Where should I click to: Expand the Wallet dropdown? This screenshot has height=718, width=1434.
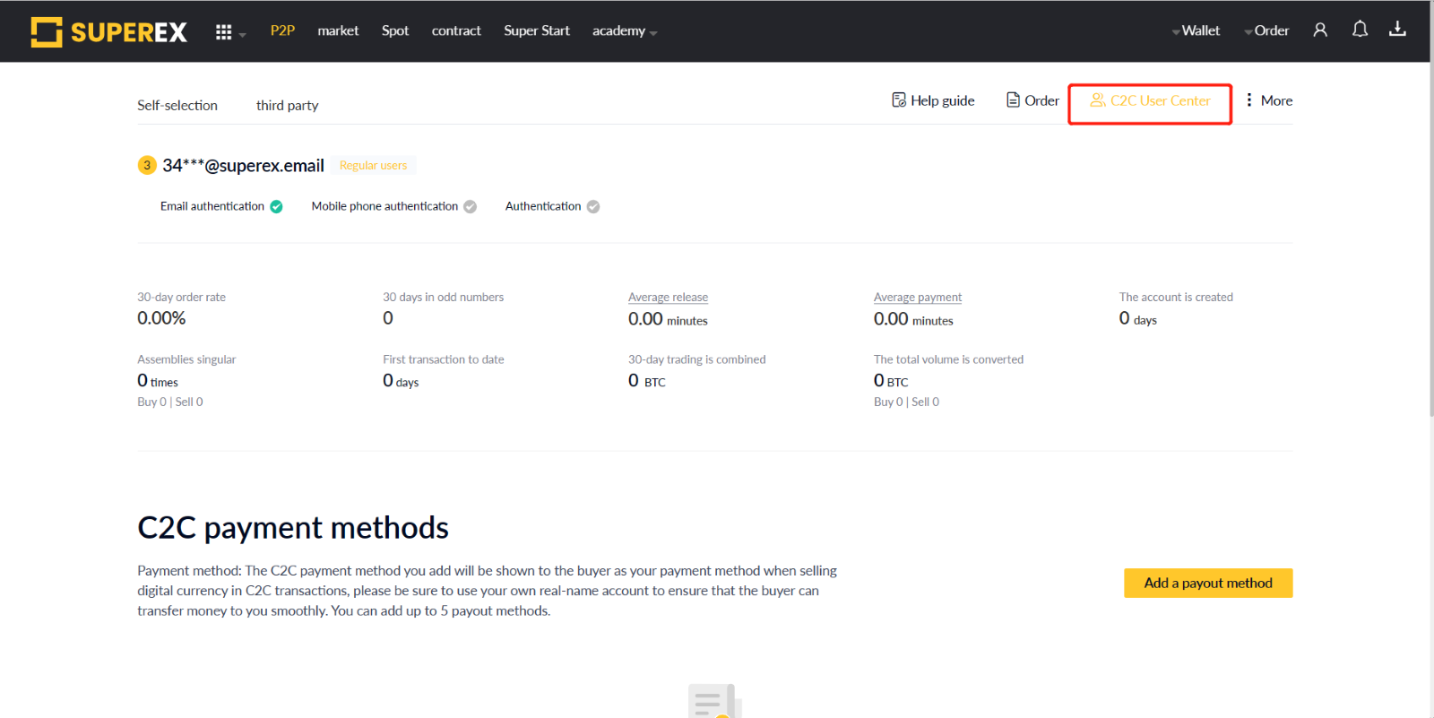pos(1196,30)
